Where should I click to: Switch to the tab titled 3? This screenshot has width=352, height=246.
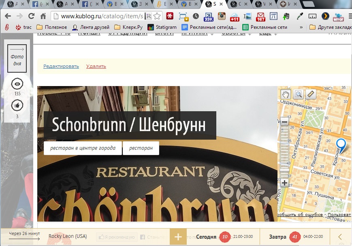(x=139, y=4)
